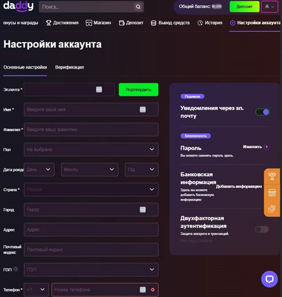Click the wallet icon next to Депозит

tap(122, 23)
